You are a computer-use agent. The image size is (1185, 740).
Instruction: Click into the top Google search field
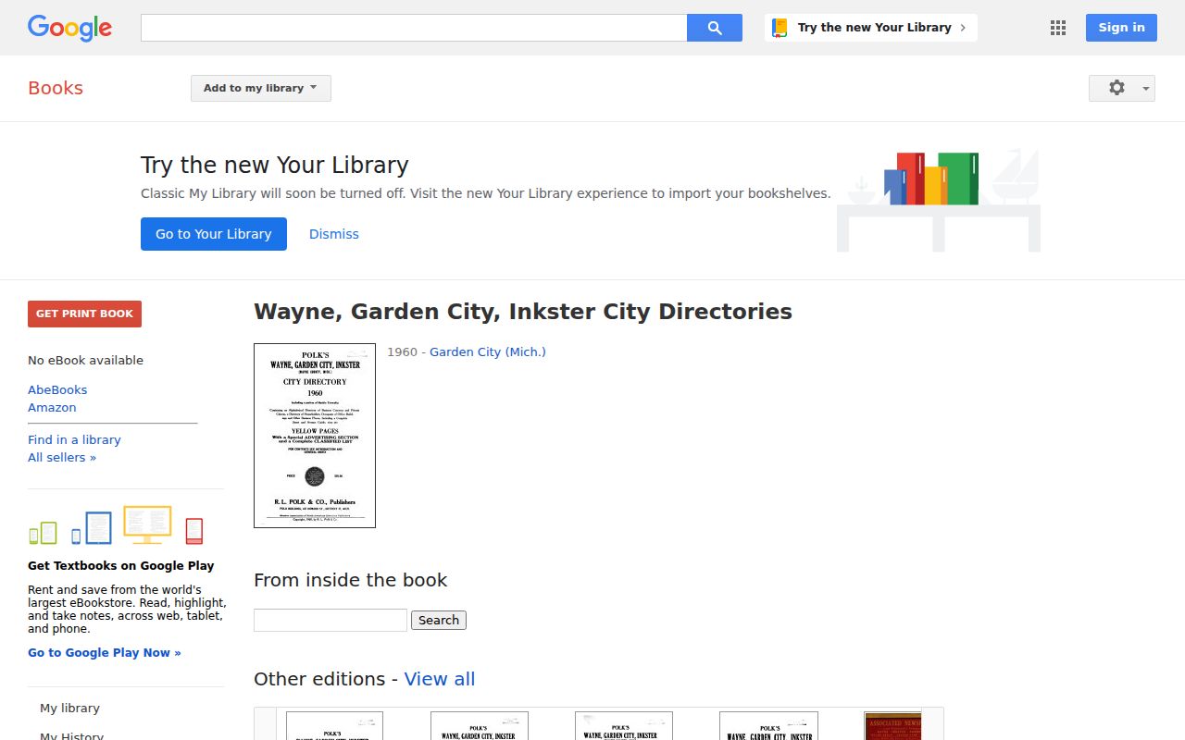(414, 28)
